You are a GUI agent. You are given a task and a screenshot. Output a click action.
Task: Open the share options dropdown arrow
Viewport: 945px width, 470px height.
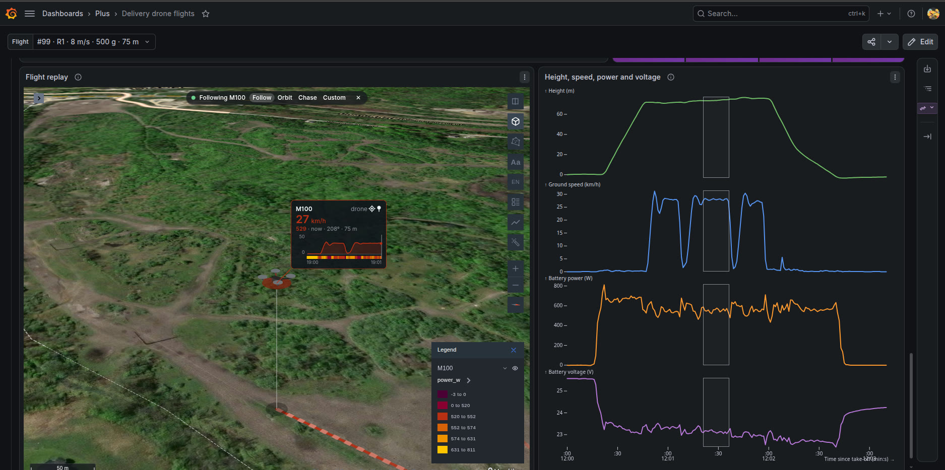pyautogui.click(x=890, y=42)
